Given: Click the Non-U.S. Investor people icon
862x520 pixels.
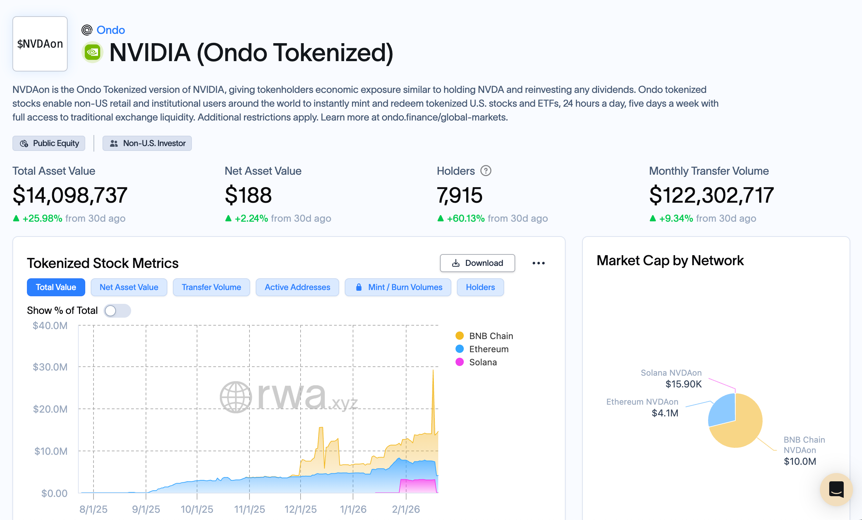Looking at the screenshot, I should (114, 144).
